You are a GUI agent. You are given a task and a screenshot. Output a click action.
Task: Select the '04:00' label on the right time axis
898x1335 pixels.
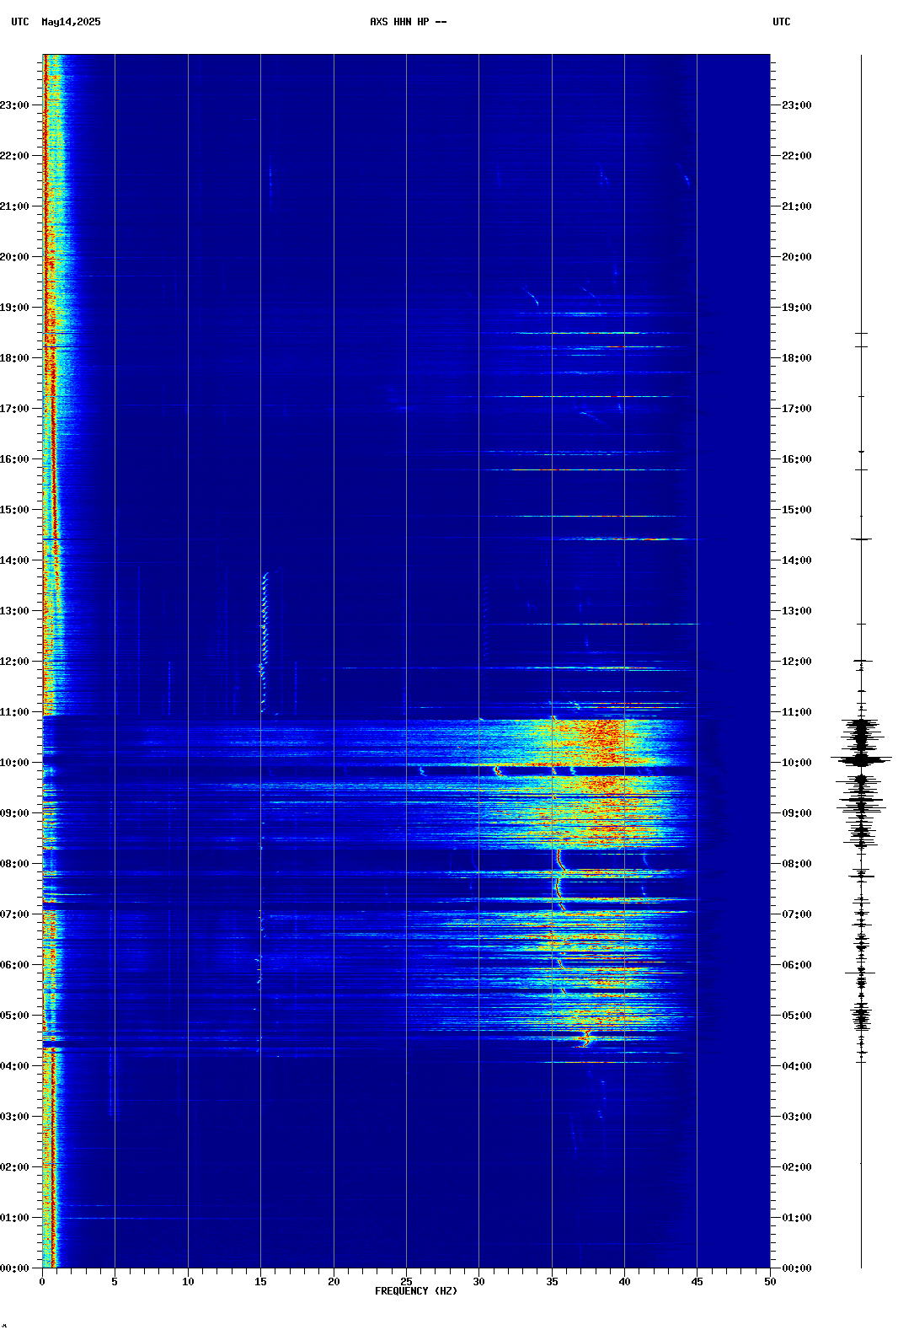pos(797,1066)
